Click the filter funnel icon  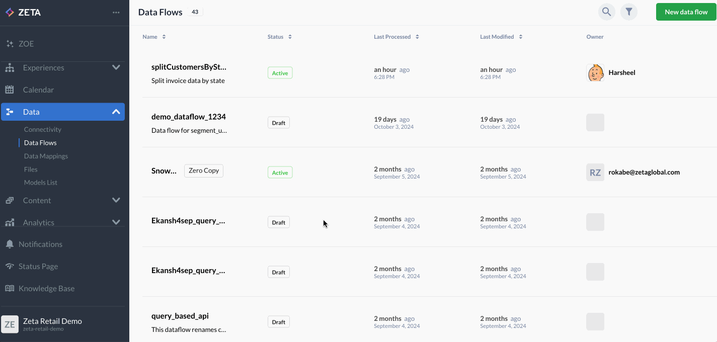(628, 12)
